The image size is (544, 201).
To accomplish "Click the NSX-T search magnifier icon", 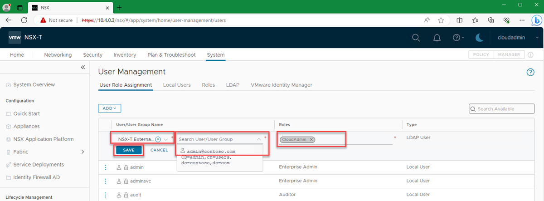I will click(x=416, y=38).
